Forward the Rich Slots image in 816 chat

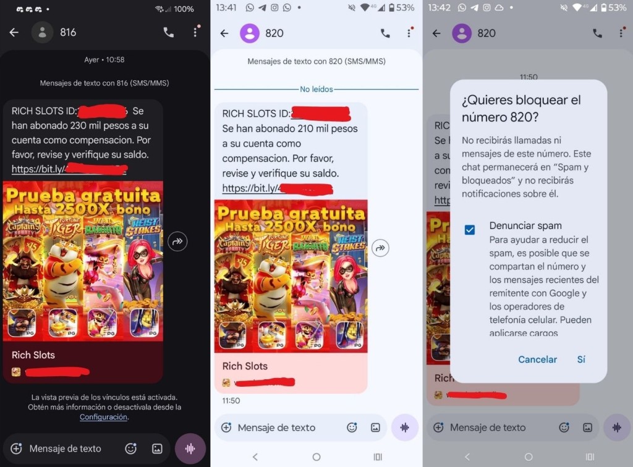(177, 242)
